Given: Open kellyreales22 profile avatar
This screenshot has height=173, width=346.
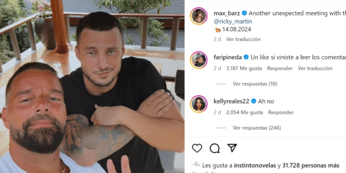Looking at the screenshot, I should click(199, 104).
